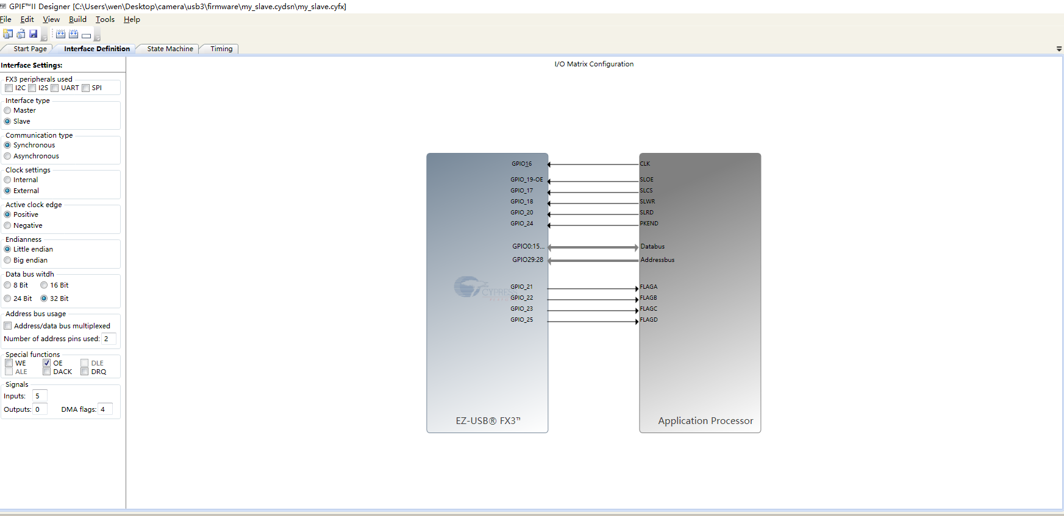Screen dimensions: 1064x516
Task: Open the Build menu
Action: pyautogui.click(x=77, y=19)
